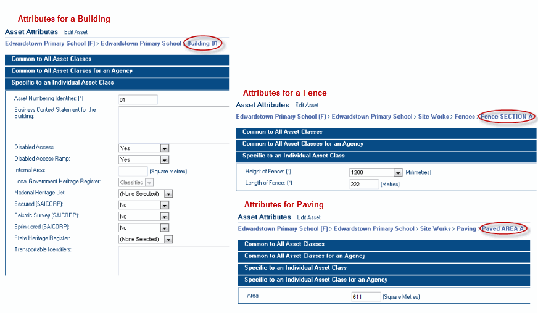The height and width of the screenshot is (313, 538).
Task: Expand Specific to an Individual Asset Class in Paving panel
Action: coord(384,269)
